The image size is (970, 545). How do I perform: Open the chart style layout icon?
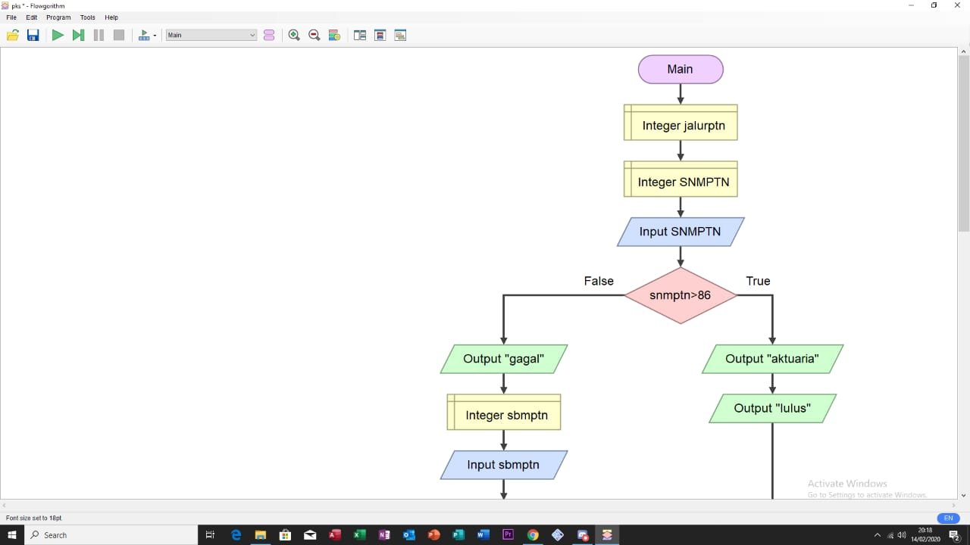[334, 35]
